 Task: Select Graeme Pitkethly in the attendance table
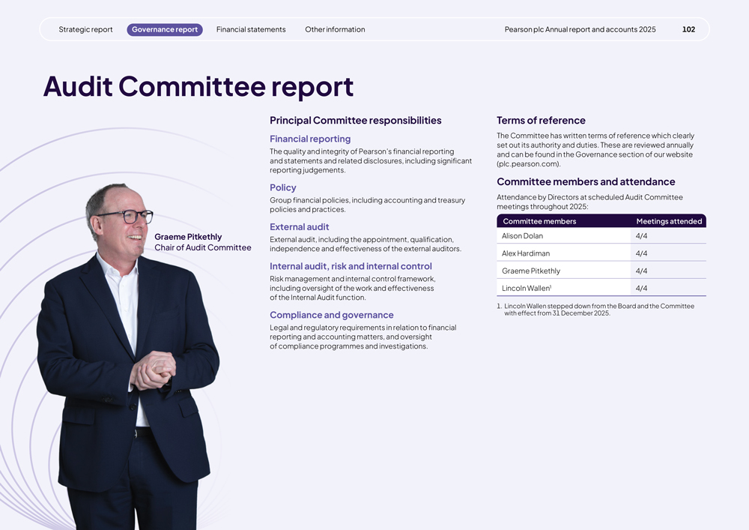coord(531,271)
